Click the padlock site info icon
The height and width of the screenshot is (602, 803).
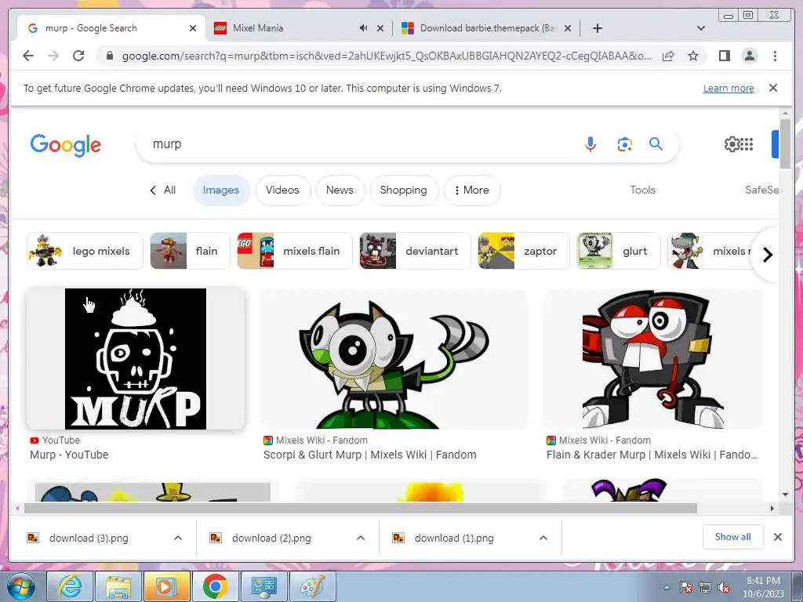pyautogui.click(x=109, y=56)
